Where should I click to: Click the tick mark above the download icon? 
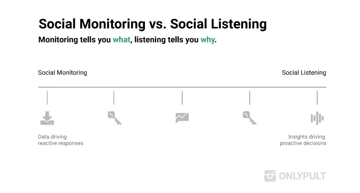pyautogui.click(x=47, y=98)
